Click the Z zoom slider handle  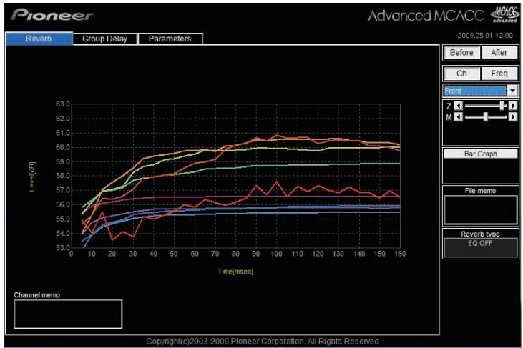tap(502, 106)
